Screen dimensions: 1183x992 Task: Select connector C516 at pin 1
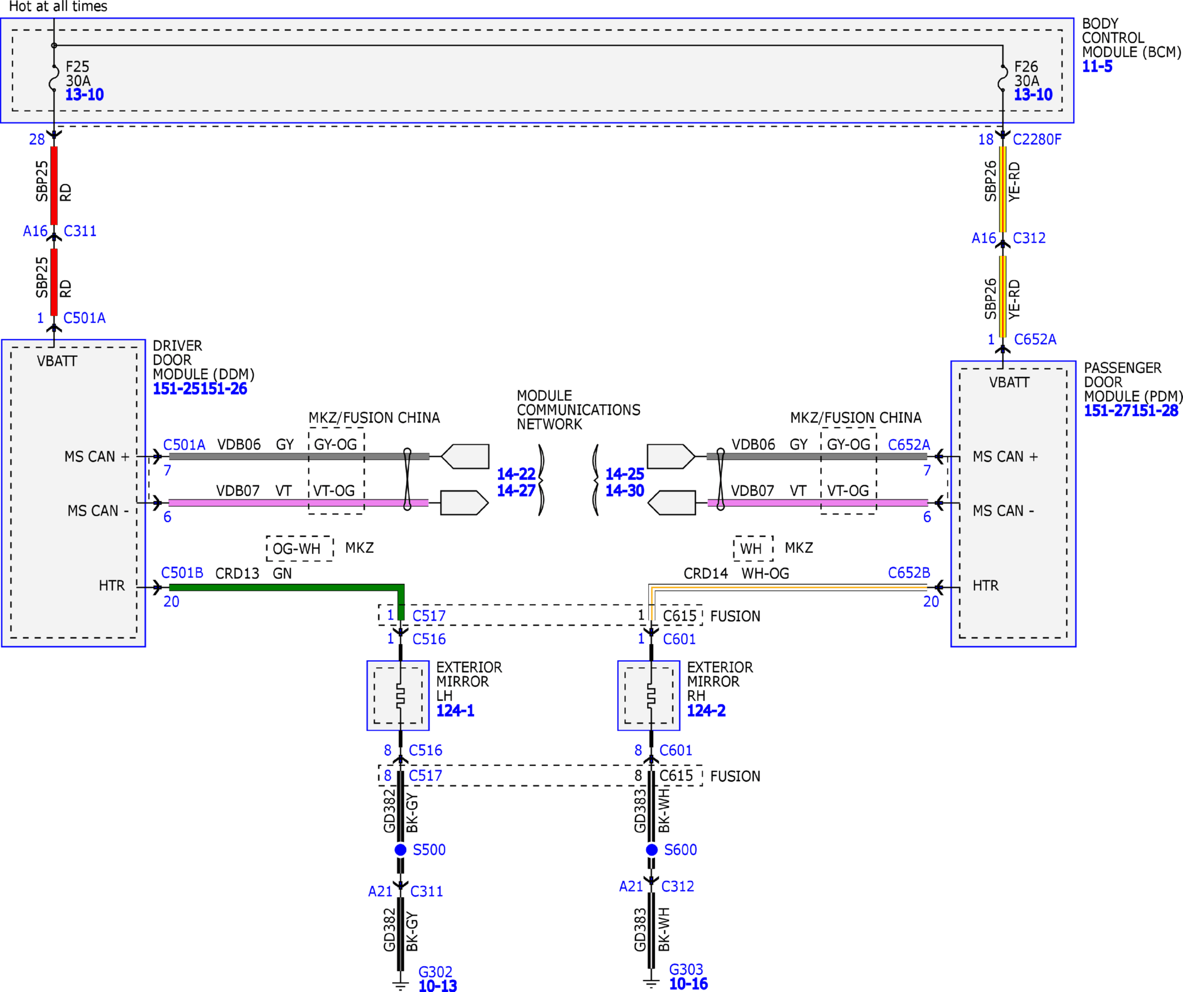pyautogui.click(x=429, y=639)
